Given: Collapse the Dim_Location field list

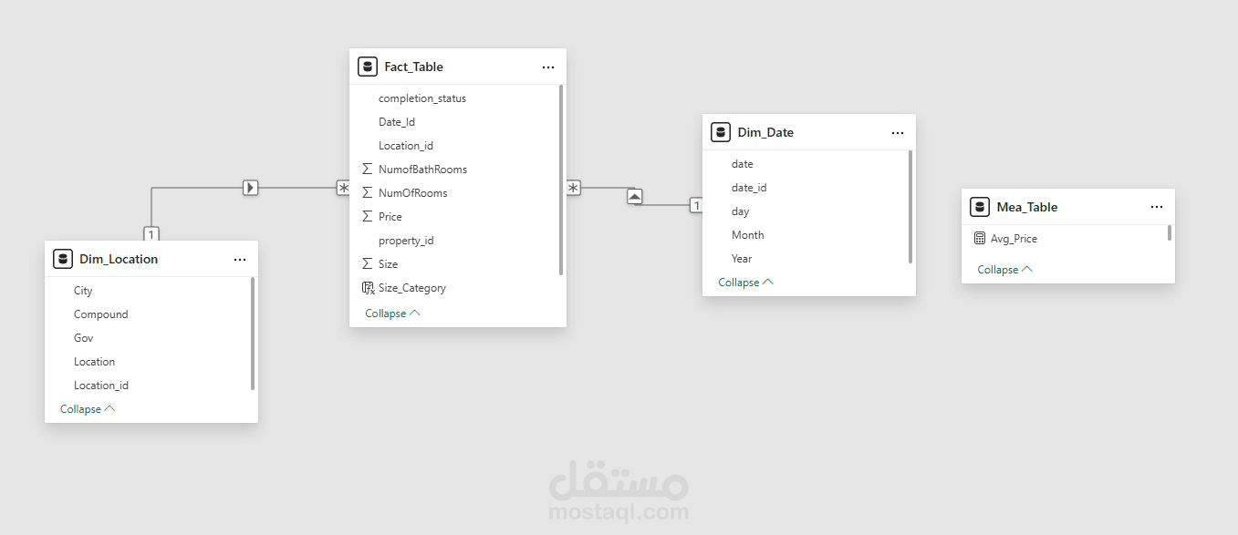Looking at the screenshot, I should coord(88,409).
